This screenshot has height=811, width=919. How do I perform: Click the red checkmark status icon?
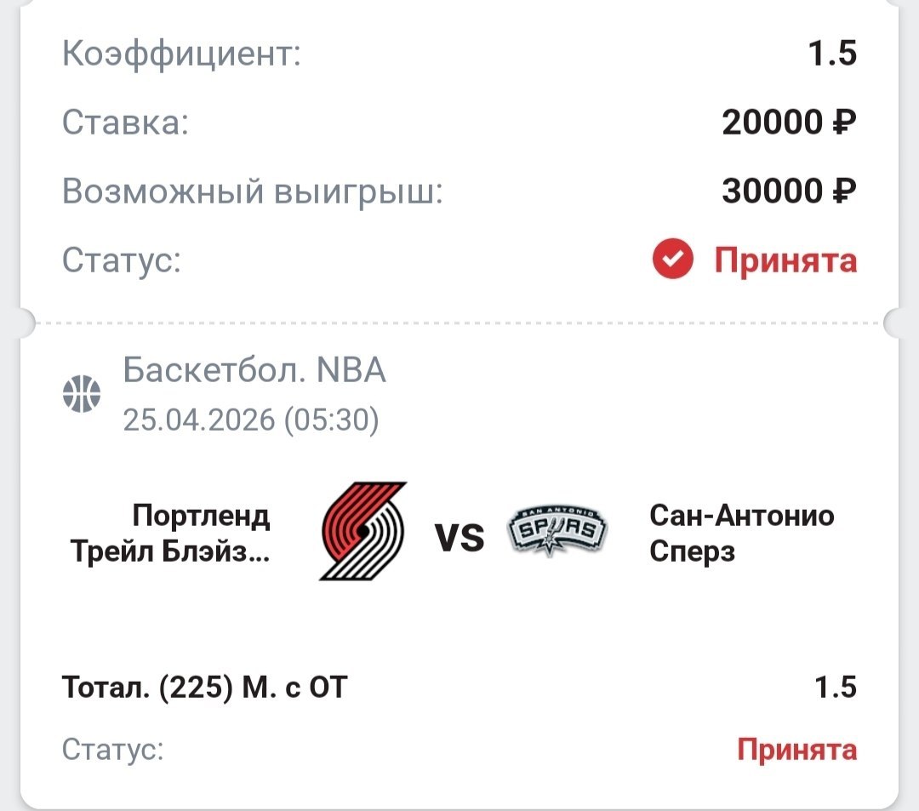click(x=673, y=260)
